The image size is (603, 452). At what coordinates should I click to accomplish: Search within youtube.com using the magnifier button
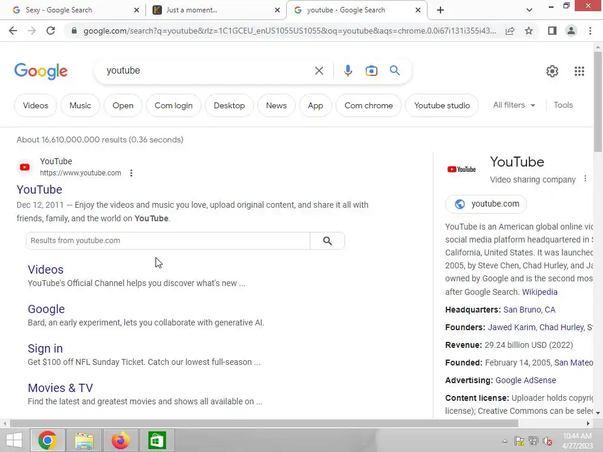point(327,241)
